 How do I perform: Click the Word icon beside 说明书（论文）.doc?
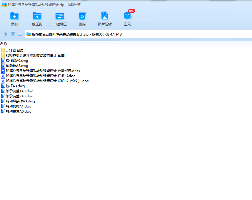pos(3,81)
